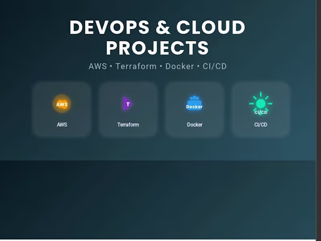Click the CI/CD text inside the green icon
The width and height of the screenshot is (321, 241).
pos(260,112)
